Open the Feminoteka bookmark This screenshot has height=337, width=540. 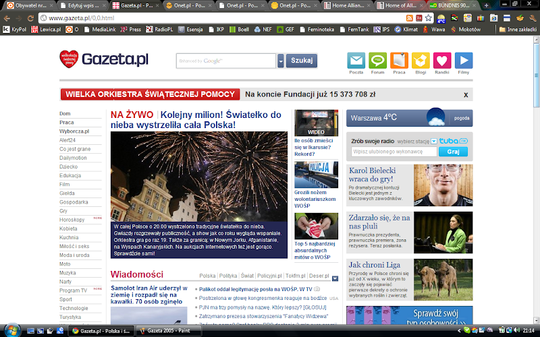(x=317, y=30)
